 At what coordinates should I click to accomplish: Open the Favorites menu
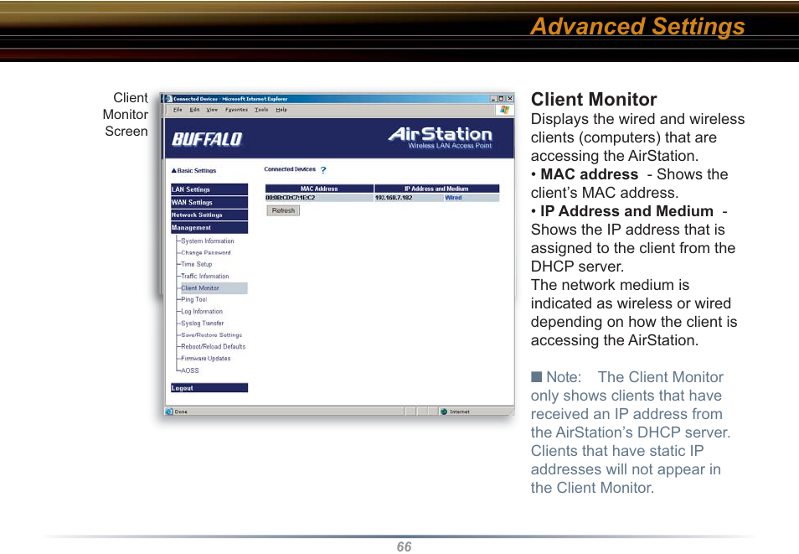coord(236,110)
